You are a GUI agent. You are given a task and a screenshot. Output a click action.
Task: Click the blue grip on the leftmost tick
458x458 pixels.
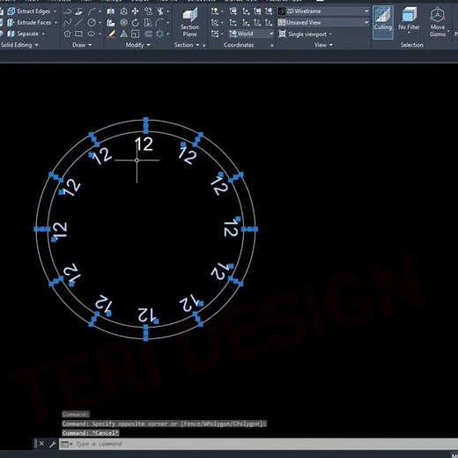(x=36, y=229)
